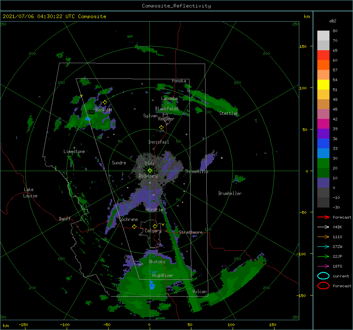Select the cyan 27ZW arrow in legend

point(323,247)
